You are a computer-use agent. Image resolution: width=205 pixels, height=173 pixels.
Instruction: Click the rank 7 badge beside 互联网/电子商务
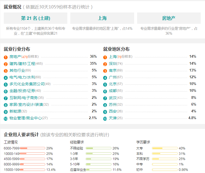(x=6, y=98)
